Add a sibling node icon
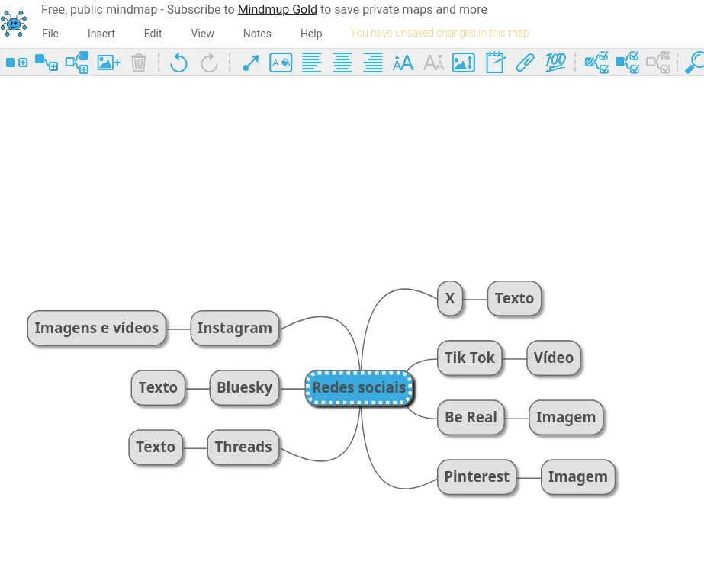This screenshot has width=704, height=587. 17,63
